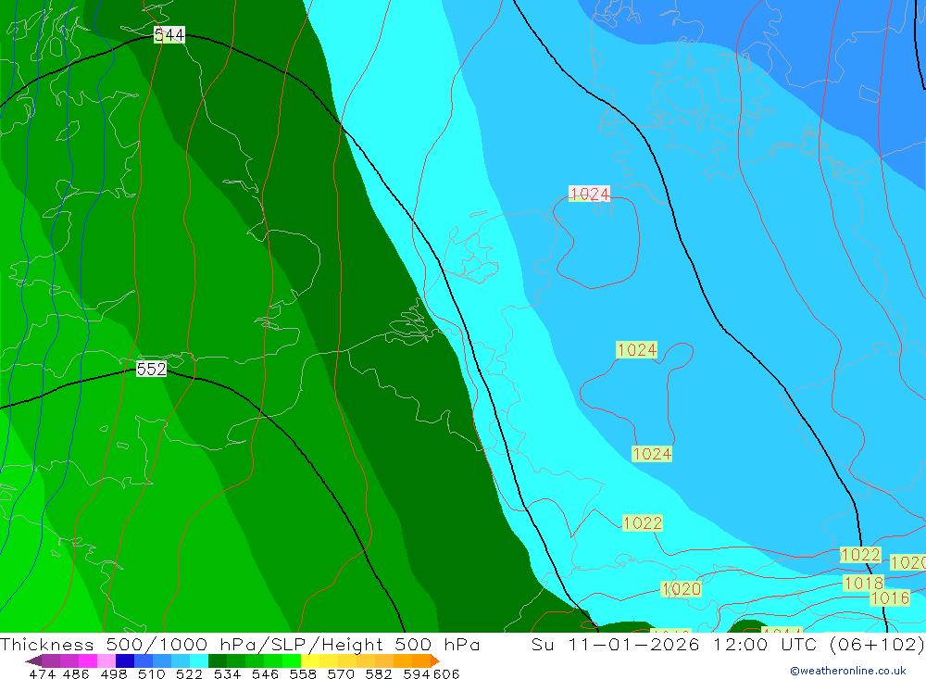Click the 522 legend value
This screenshot has width=926, height=679.
click(x=189, y=673)
